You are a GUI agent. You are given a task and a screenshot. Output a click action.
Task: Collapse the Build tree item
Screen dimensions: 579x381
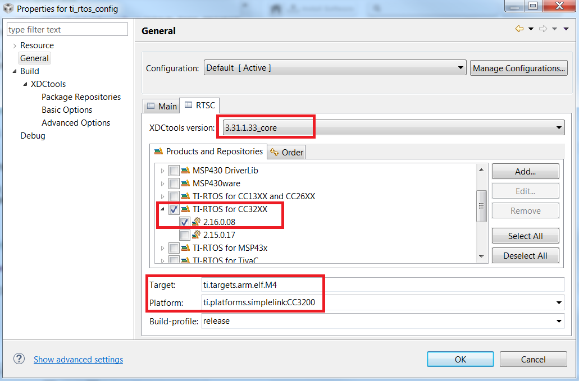(15, 71)
